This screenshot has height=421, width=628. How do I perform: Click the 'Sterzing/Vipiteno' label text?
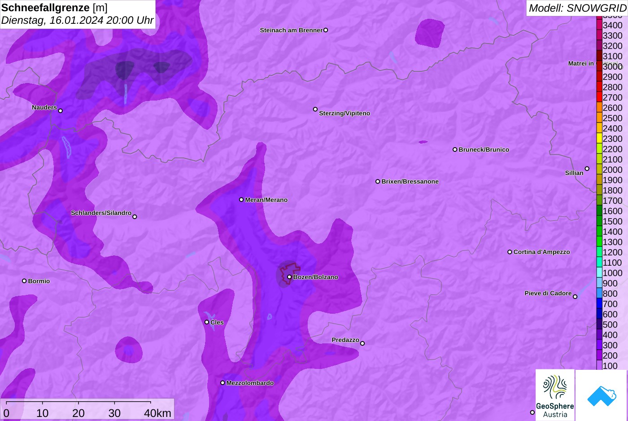point(345,113)
